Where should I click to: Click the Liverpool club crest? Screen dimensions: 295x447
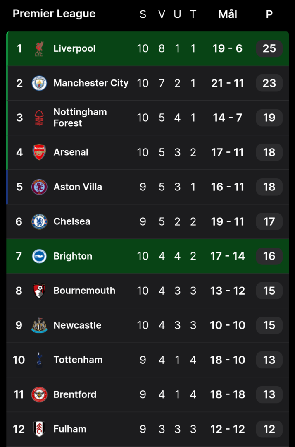[x=39, y=49]
